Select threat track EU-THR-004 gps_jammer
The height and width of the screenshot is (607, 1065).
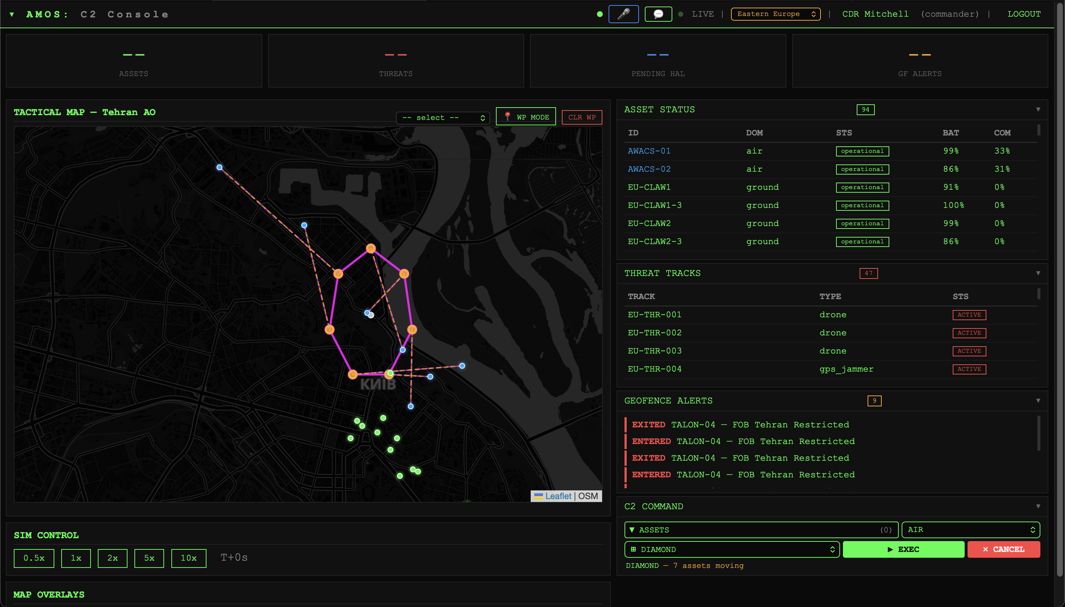coord(655,369)
